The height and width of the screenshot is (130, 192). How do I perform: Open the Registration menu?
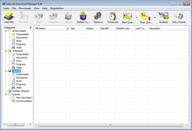[x=57, y=8]
